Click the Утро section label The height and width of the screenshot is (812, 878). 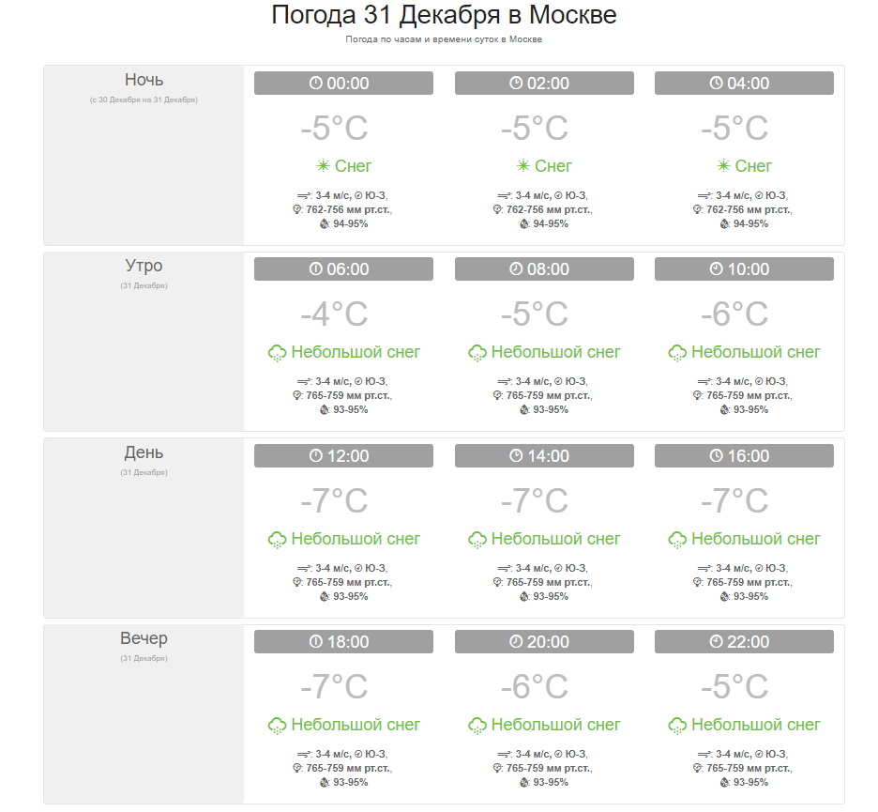pos(144,266)
